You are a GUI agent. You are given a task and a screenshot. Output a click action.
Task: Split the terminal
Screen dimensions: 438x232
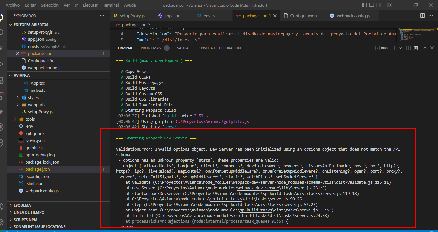[408, 48]
